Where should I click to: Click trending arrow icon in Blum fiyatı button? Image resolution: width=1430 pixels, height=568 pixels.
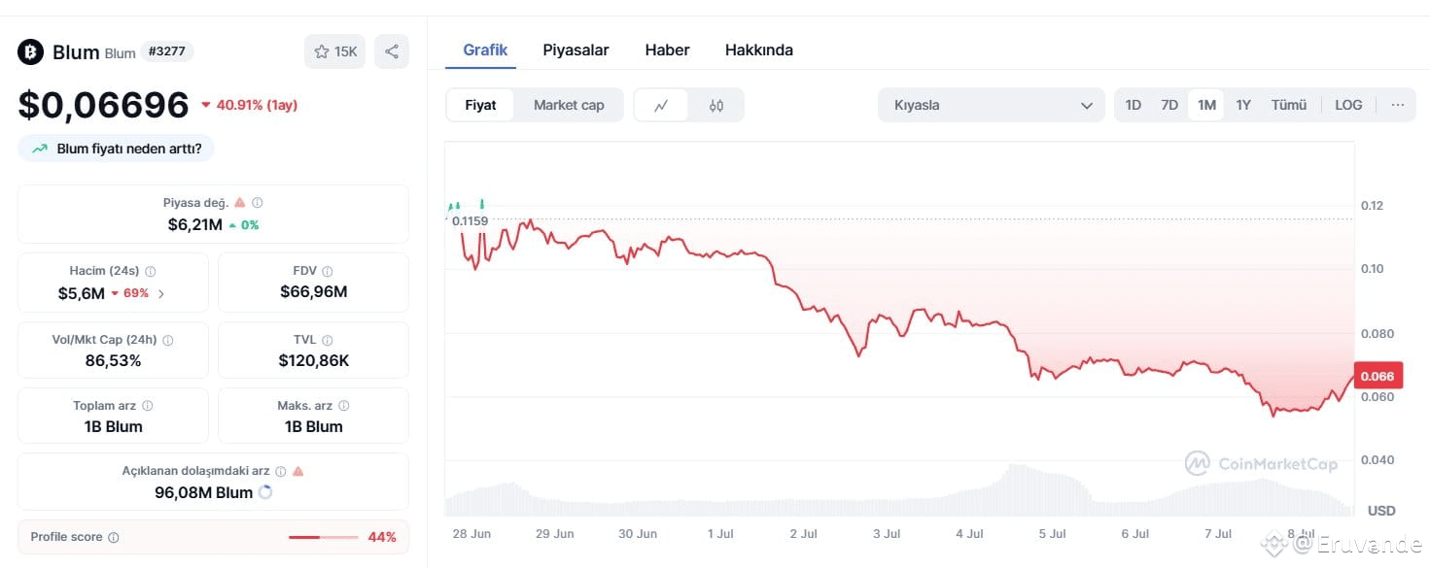pos(40,149)
